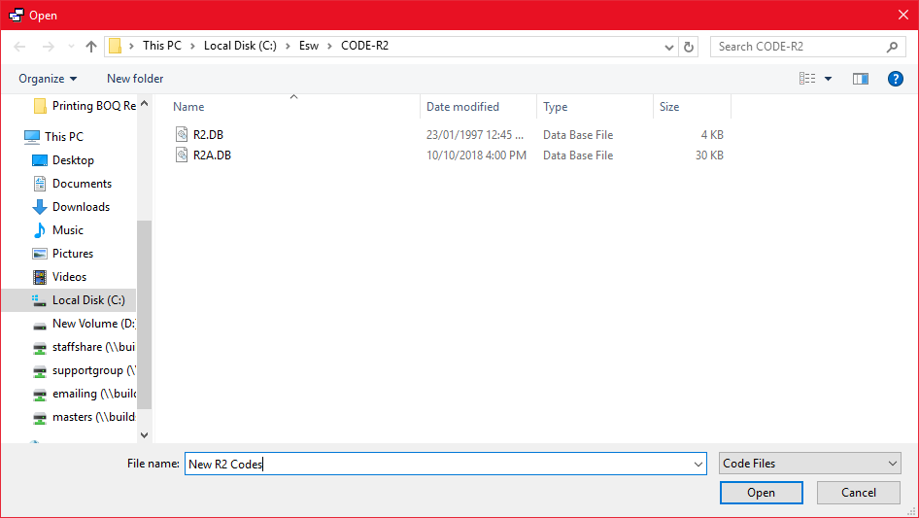Toggle the preview pane icon
Image resolution: width=919 pixels, height=518 pixels.
(860, 79)
